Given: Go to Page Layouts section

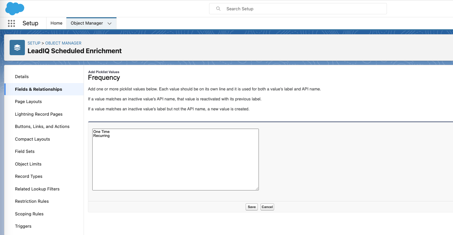Looking at the screenshot, I should 28,102.
